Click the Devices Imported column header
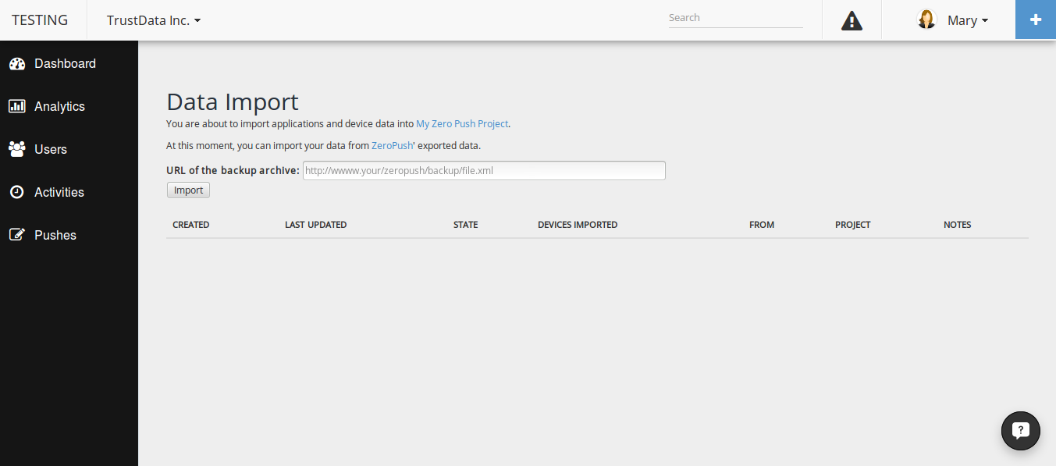This screenshot has height=466, width=1056. (x=578, y=225)
